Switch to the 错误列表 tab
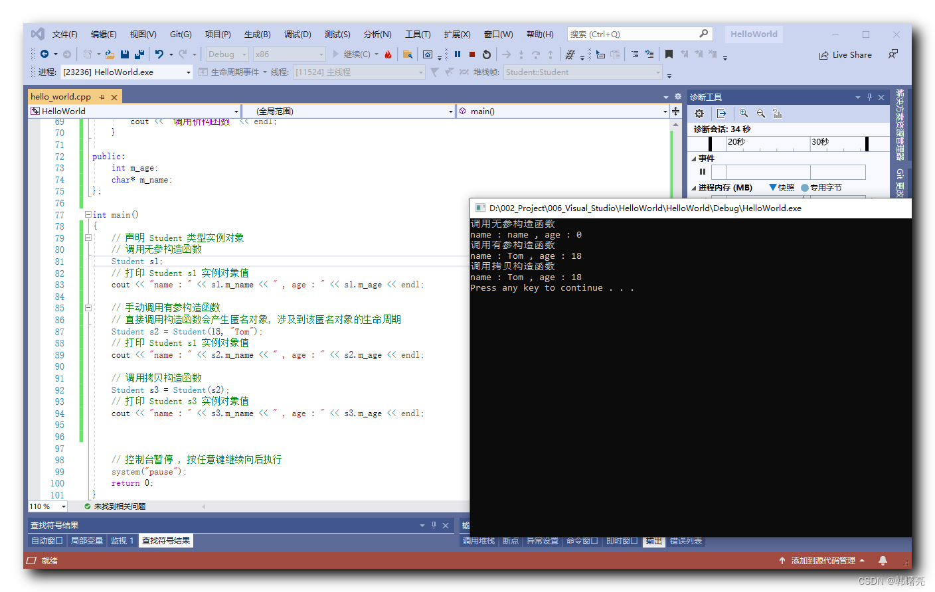Screen dimensions: 935x592 pos(686,541)
